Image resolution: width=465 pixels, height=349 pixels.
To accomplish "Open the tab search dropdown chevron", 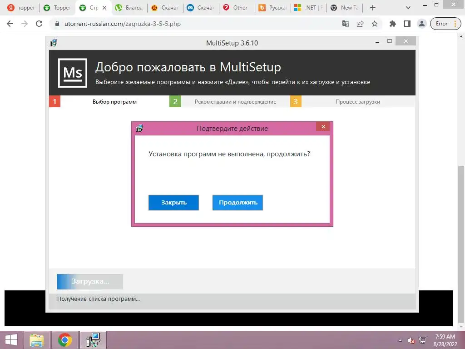I will coord(408,8).
